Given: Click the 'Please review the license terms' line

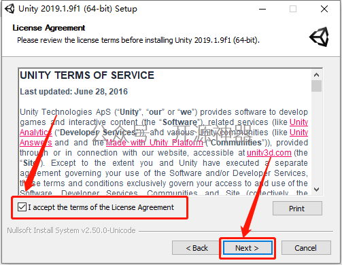Looking at the screenshot, I should point(138,40).
